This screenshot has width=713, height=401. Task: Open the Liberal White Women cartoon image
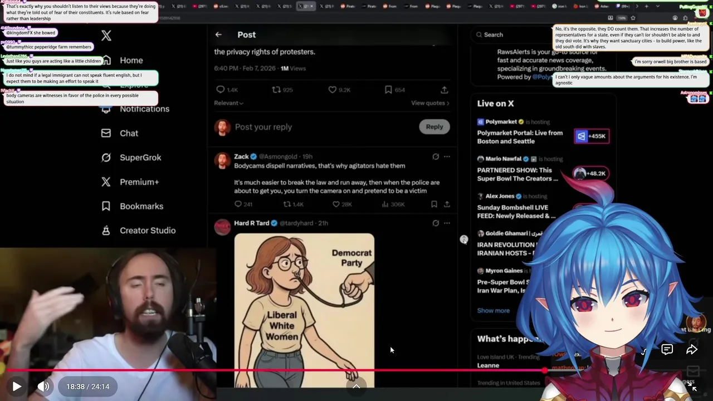point(304,310)
